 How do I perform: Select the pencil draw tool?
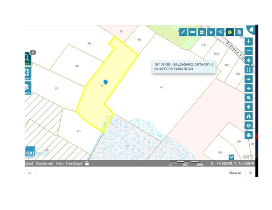[x=183, y=32]
